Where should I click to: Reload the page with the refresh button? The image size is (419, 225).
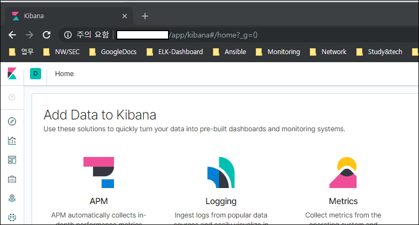(47, 35)
